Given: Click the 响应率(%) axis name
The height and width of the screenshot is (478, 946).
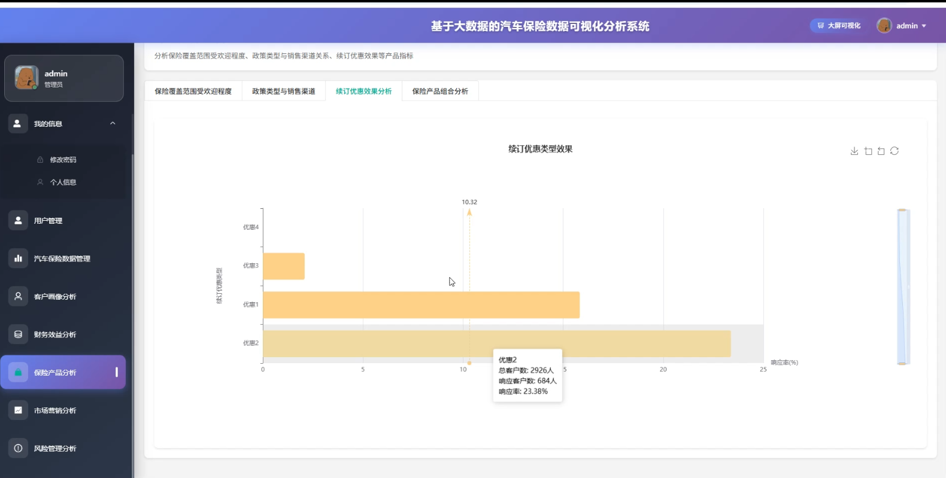Looking at the screenshot, I should [x=784, y=363].
